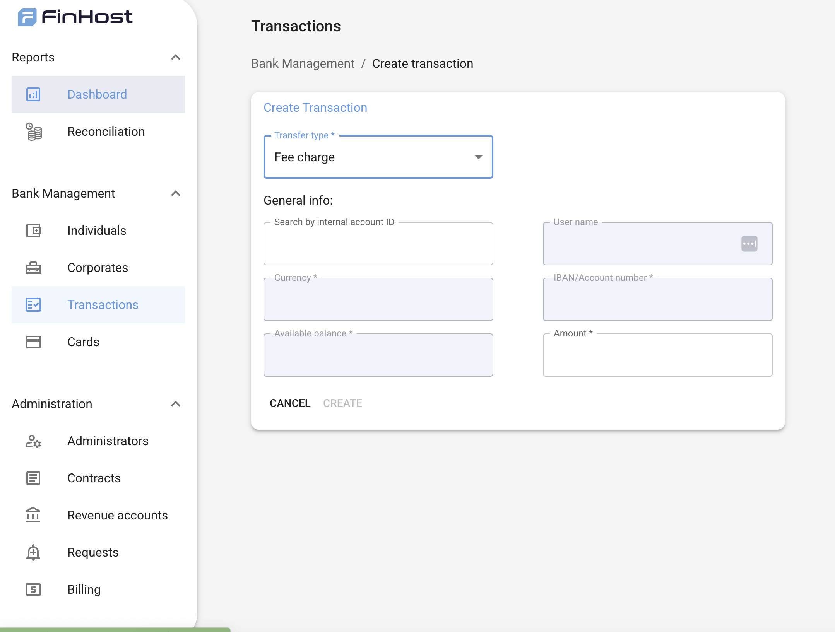Select the Transactions entry in the sidebar
This screenshot has width=835, height=632.
103,304
